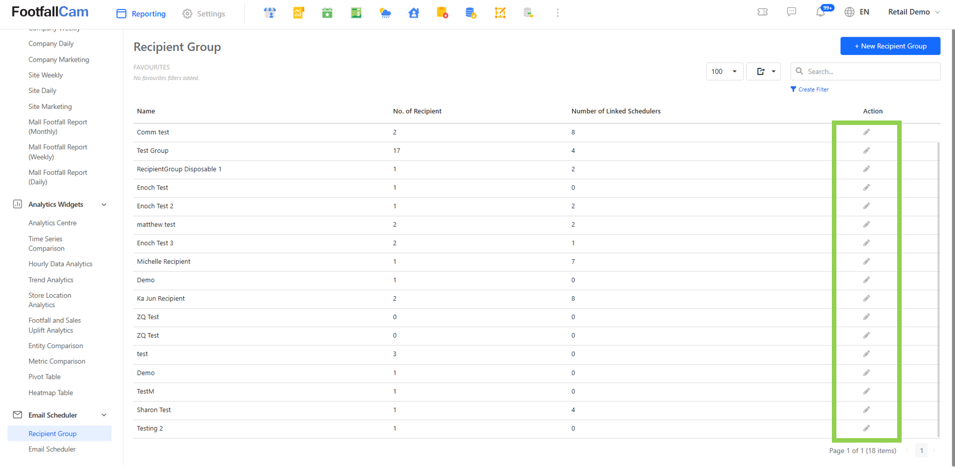Open the grey database export icon
The height and width of the screenshot is (467, 955).
tap(528, 13)
